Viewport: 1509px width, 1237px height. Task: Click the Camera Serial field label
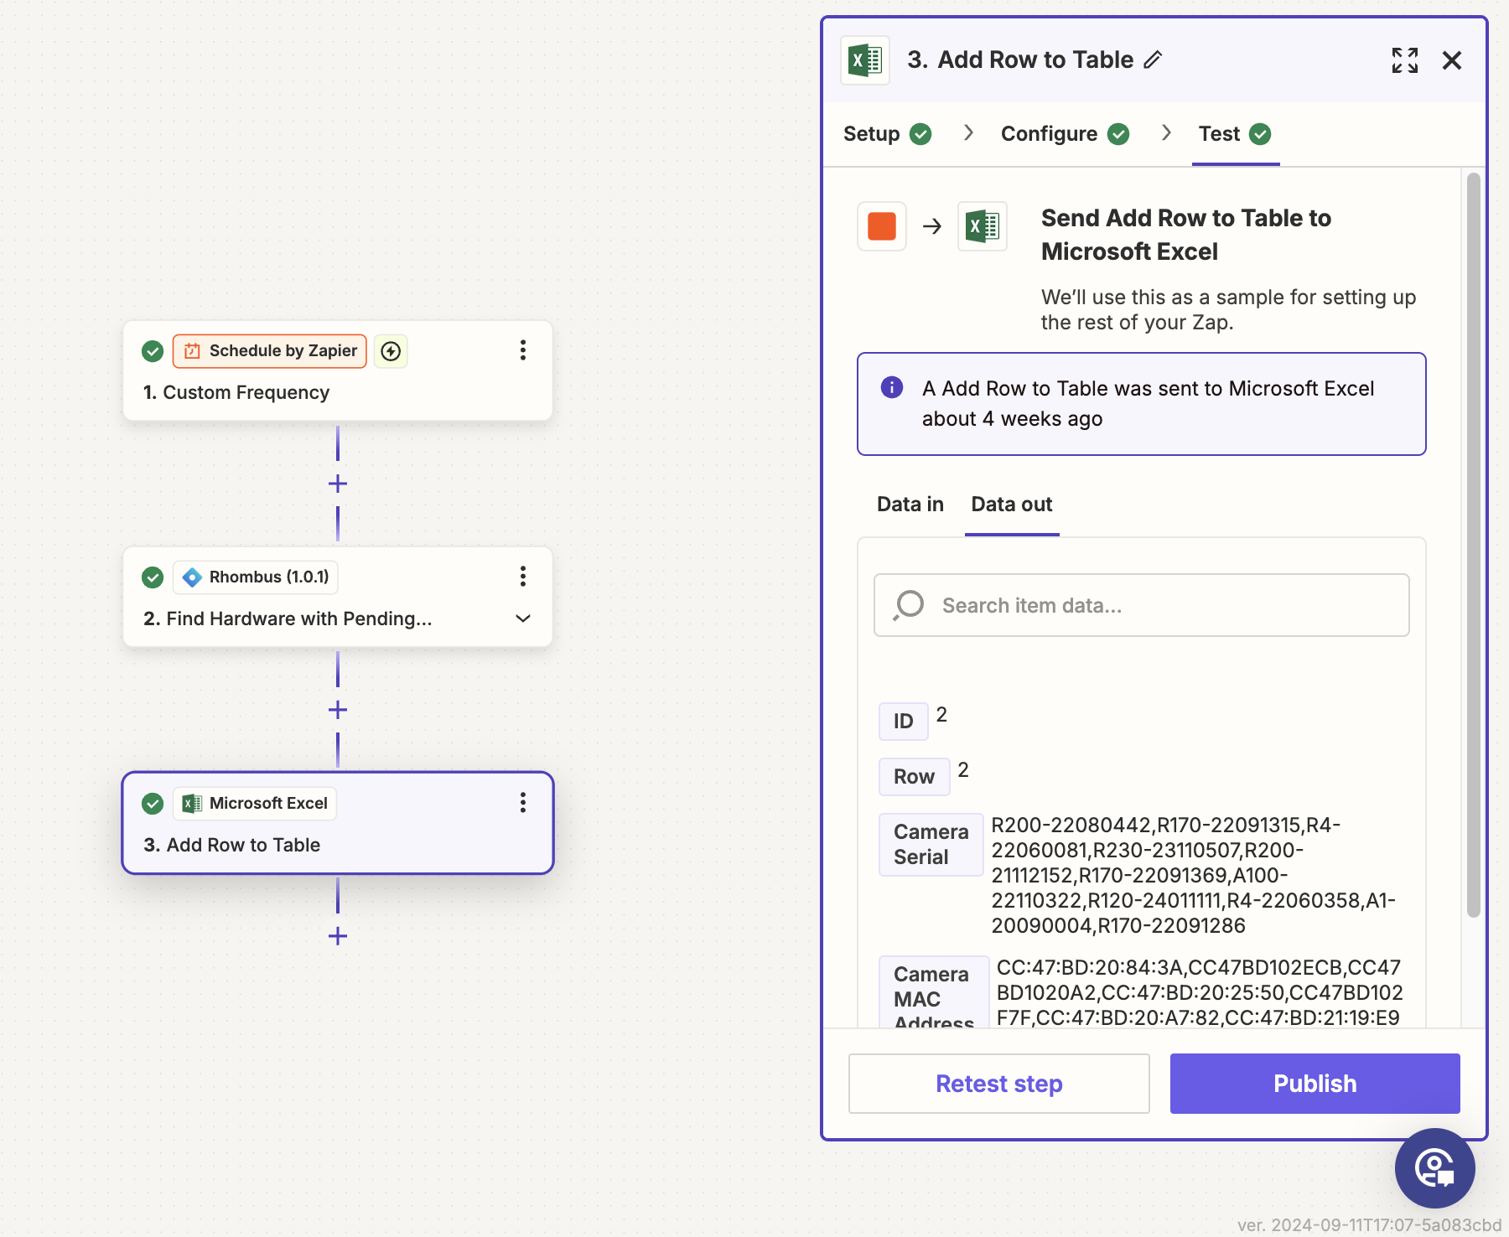pos(931,845)
